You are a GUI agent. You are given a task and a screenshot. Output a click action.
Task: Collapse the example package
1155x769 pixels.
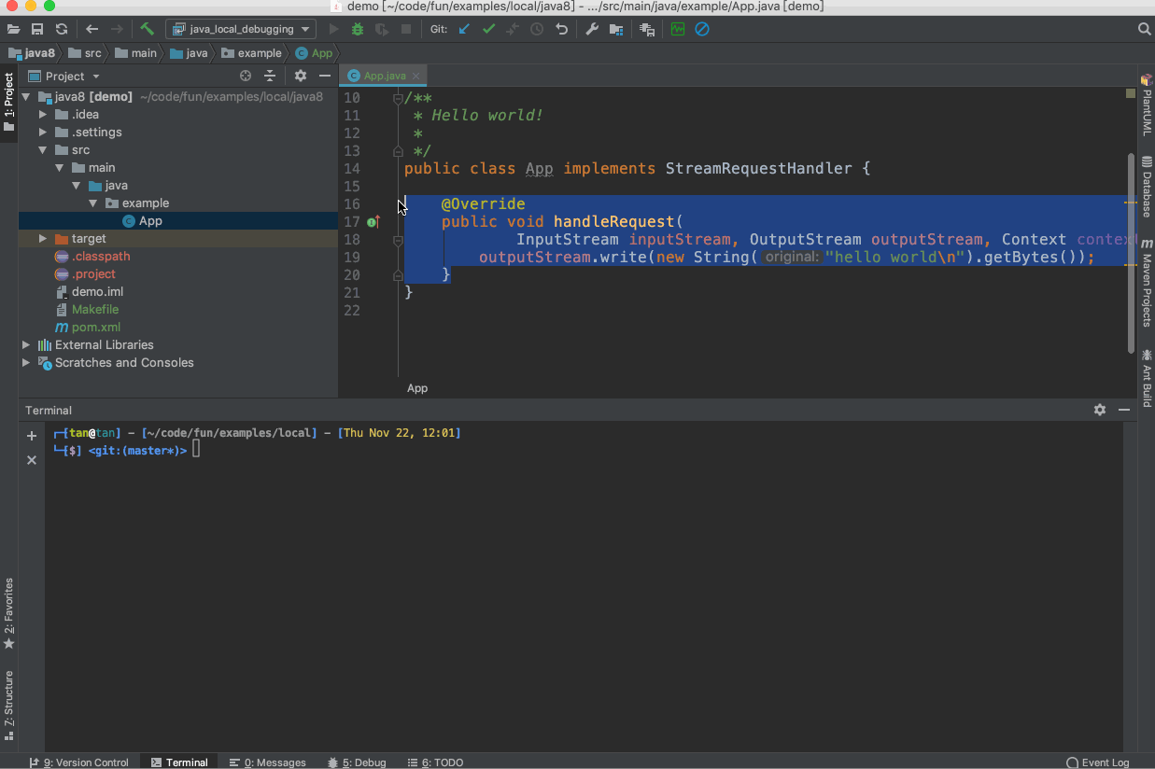(x=93, y=203)
